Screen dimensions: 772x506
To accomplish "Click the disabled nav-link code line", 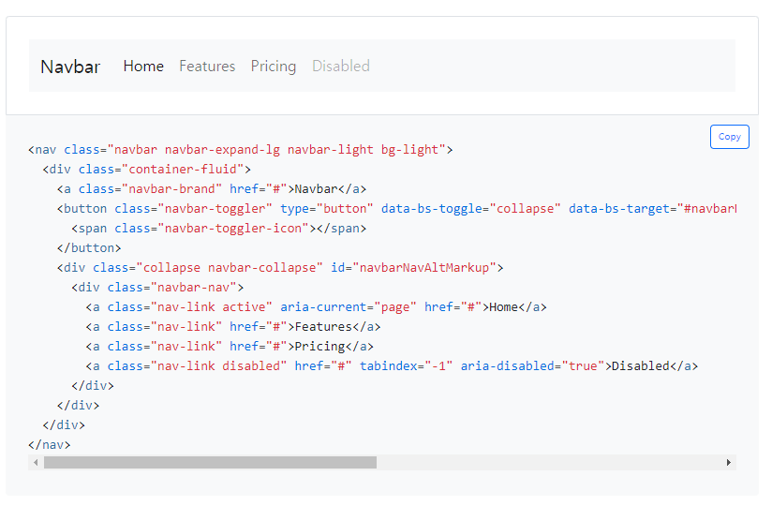I will click(x=392, y=366).
